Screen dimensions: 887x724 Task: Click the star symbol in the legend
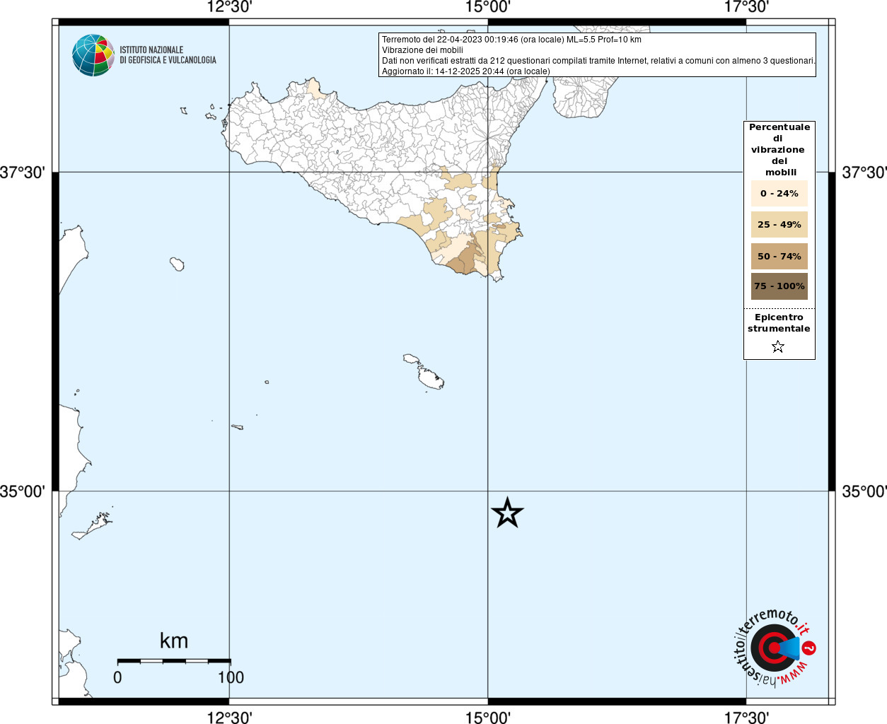(x=778, y=346)
